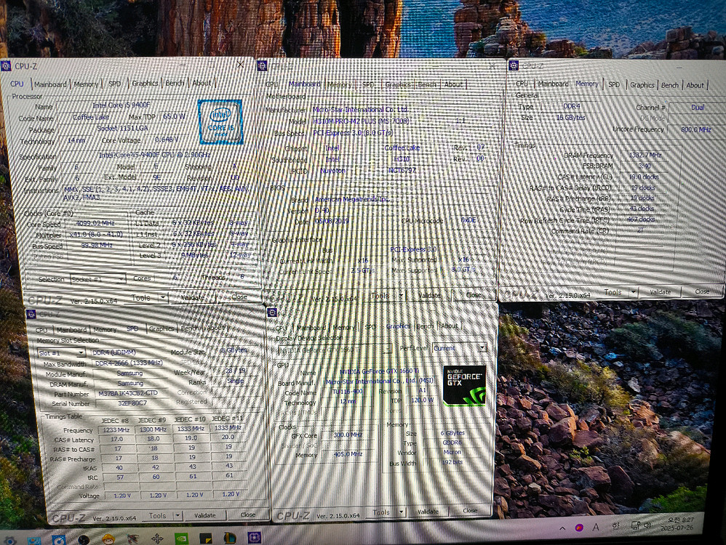
Task: Click GFX Core '300.0 MHz' value
Action: click(x=348, y=435)
